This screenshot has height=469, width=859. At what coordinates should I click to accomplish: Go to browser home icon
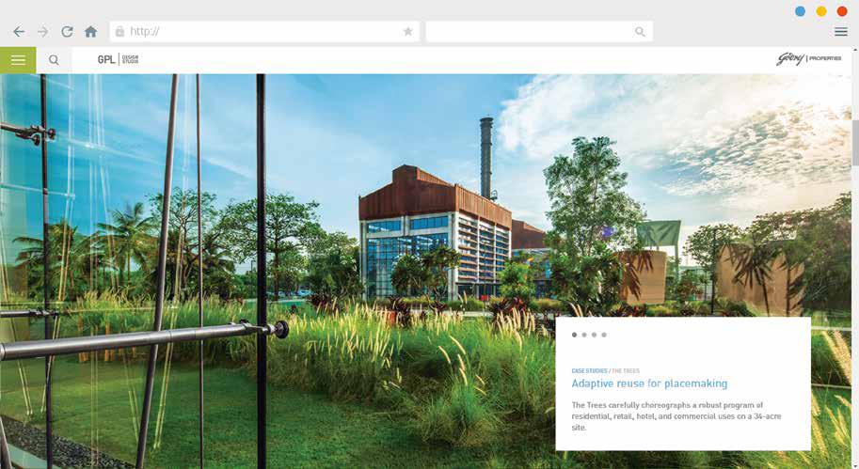point(91,32)
